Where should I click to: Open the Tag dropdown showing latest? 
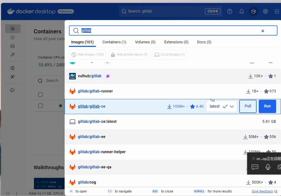pos(222,106)
